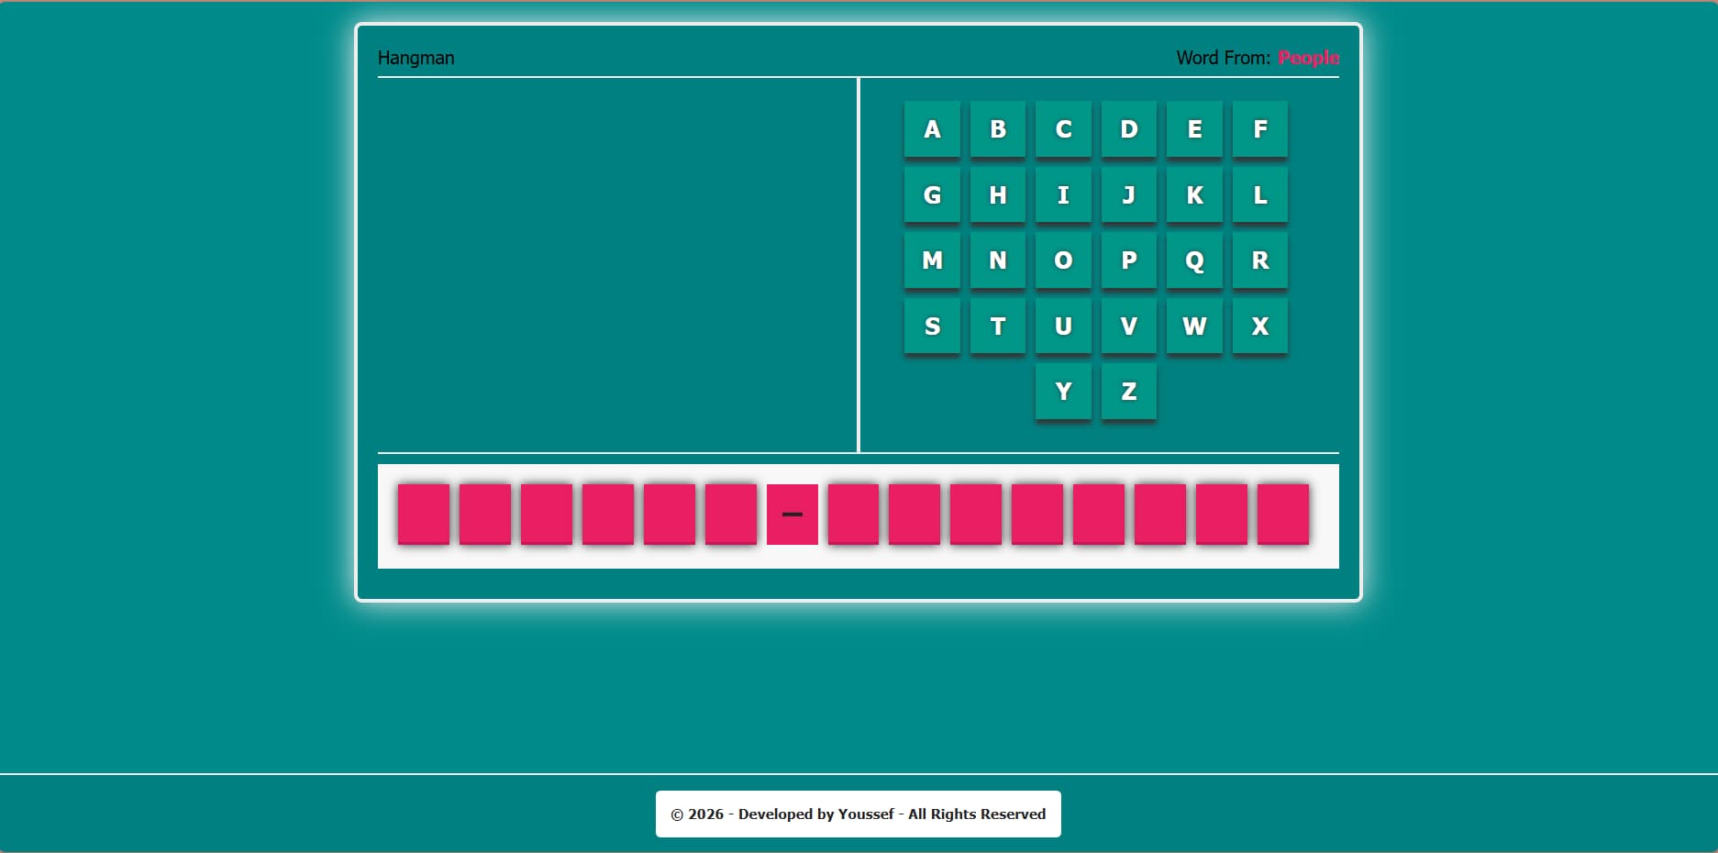Select the first pink letter tile

(423, 515)
